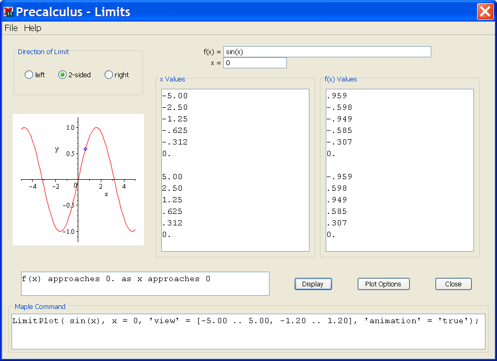Select the left limit direction
This screenshot has width=497, height=361.
click(29, 75)
